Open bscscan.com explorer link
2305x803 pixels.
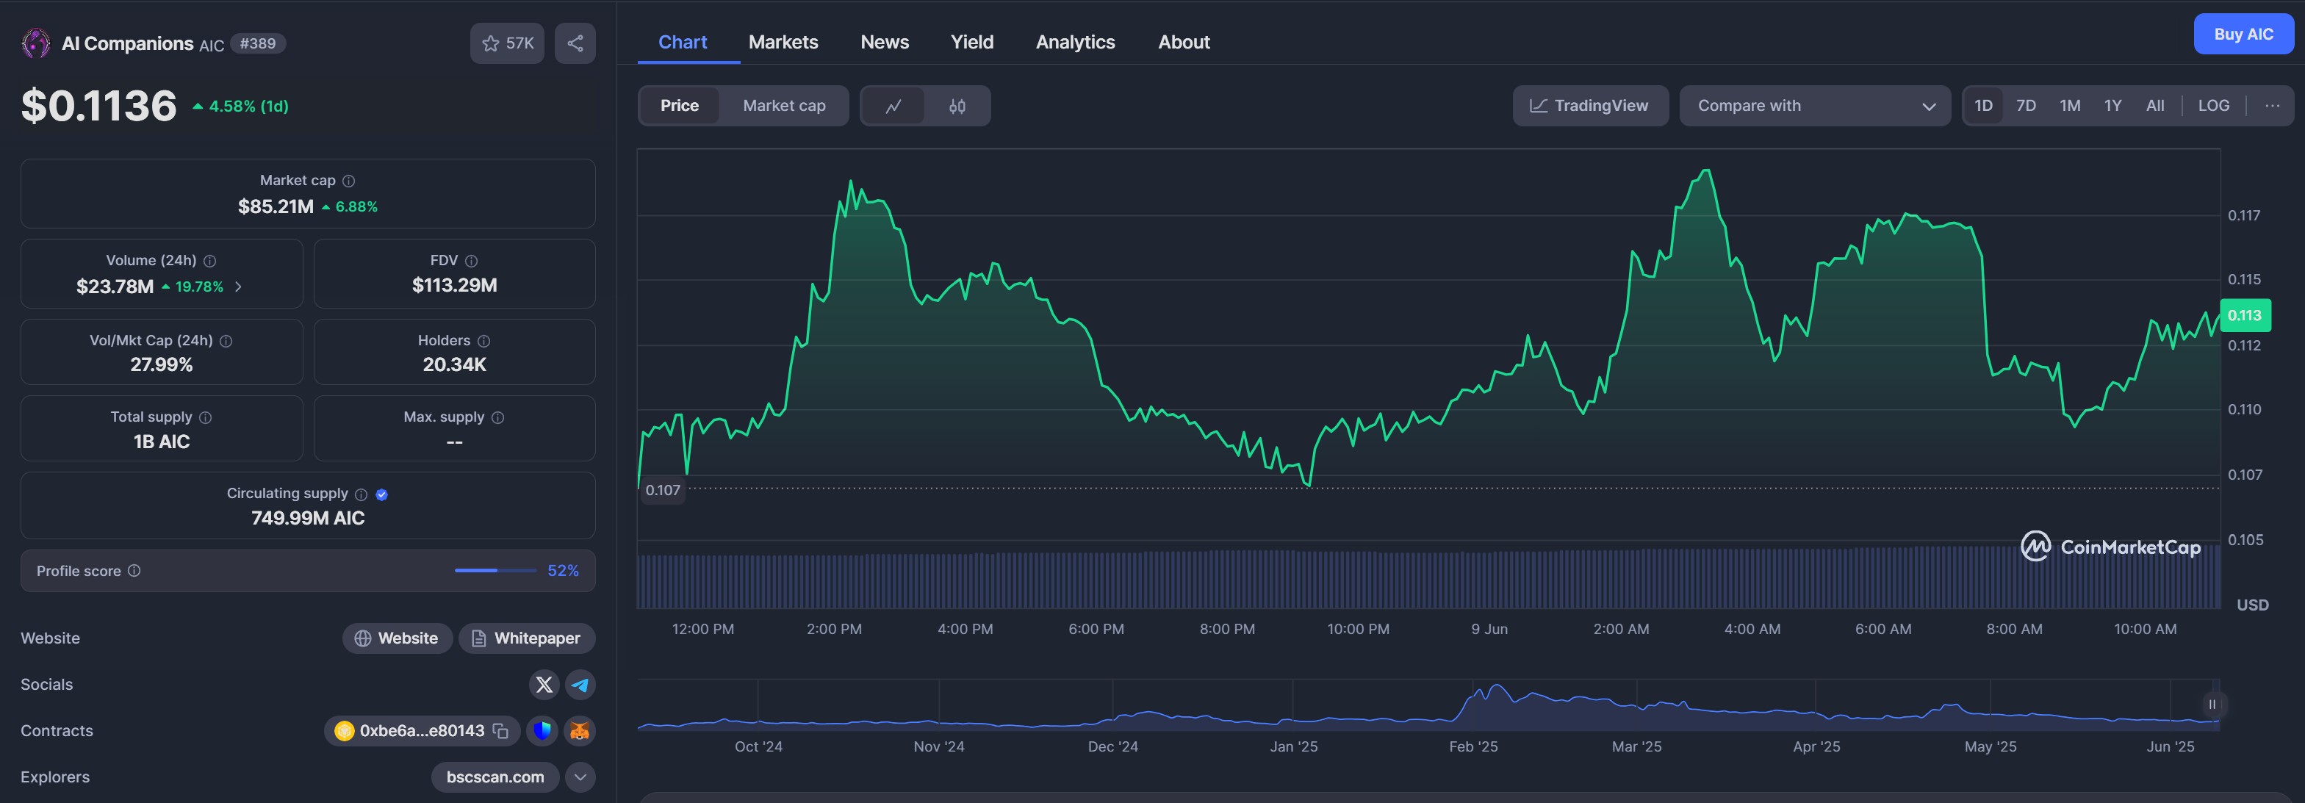tap(495, 777)
